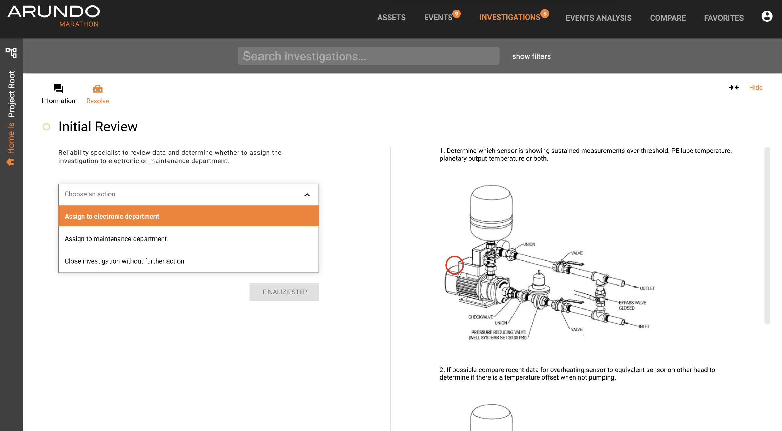Click the user account profile icon
Viewport: 782px width, 431px height.
767,16
